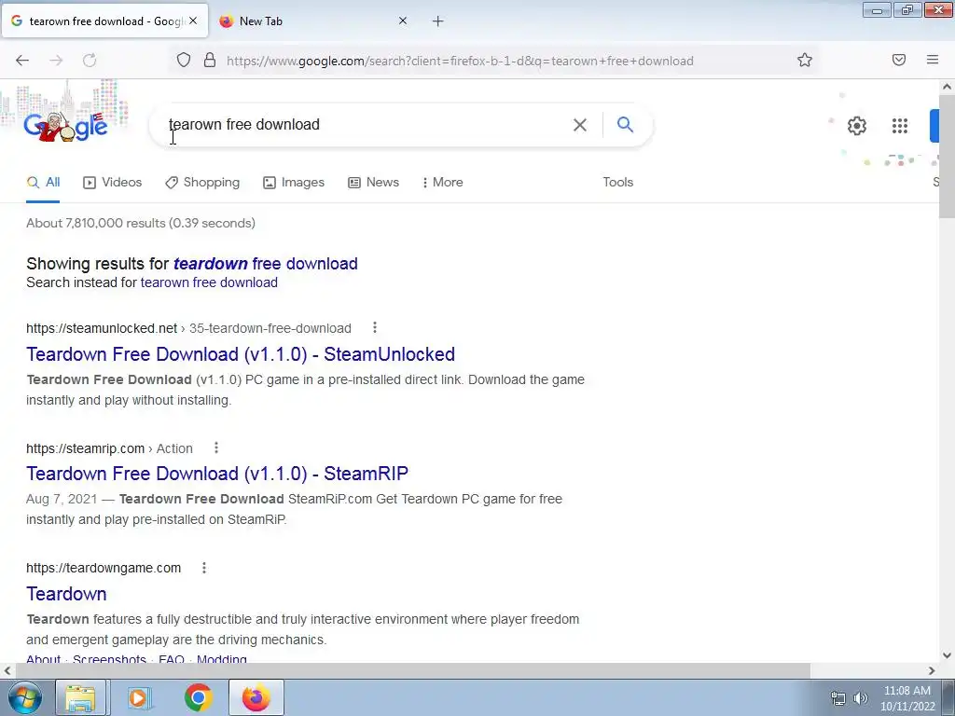Click the steamunlocked.net URL breadcrumb
Screen dimensions: 955x716
188,328
